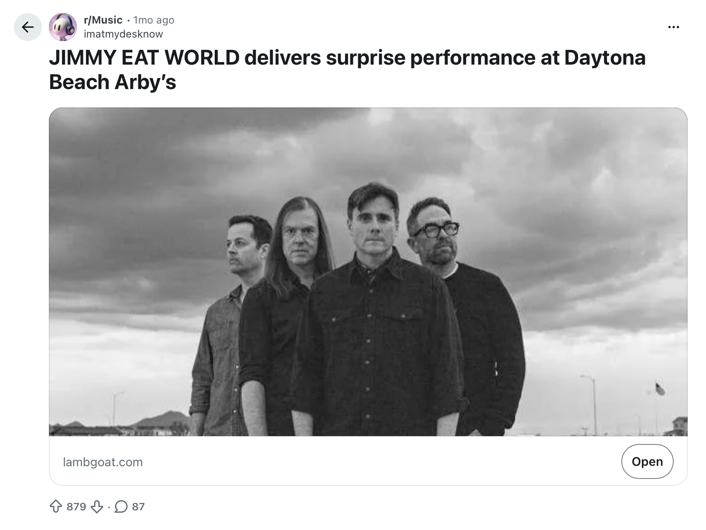Click the 879 vote score
Image resolution: width=706 pixels, height=530 pixels.
click(76, 506)
